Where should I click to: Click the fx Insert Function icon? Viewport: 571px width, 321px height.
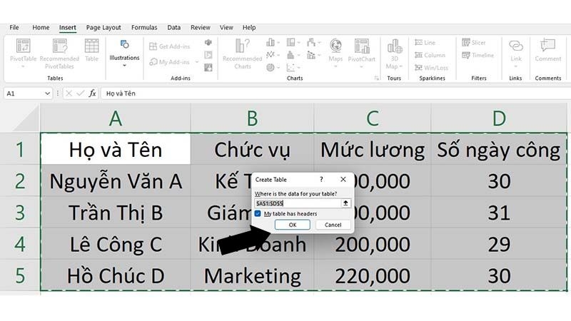pos(93,93)
